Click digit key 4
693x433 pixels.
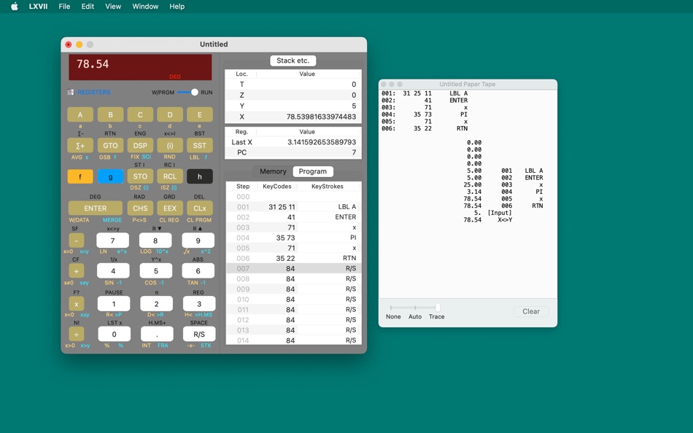click(113, 271)
